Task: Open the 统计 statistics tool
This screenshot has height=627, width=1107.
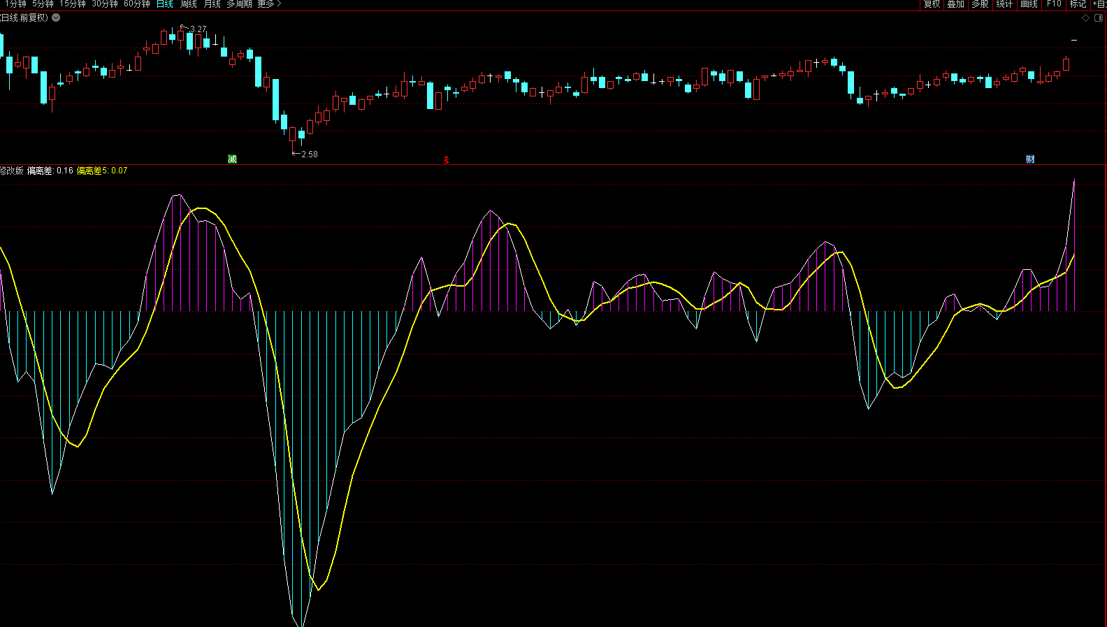Action: (x=1004, y=4)
